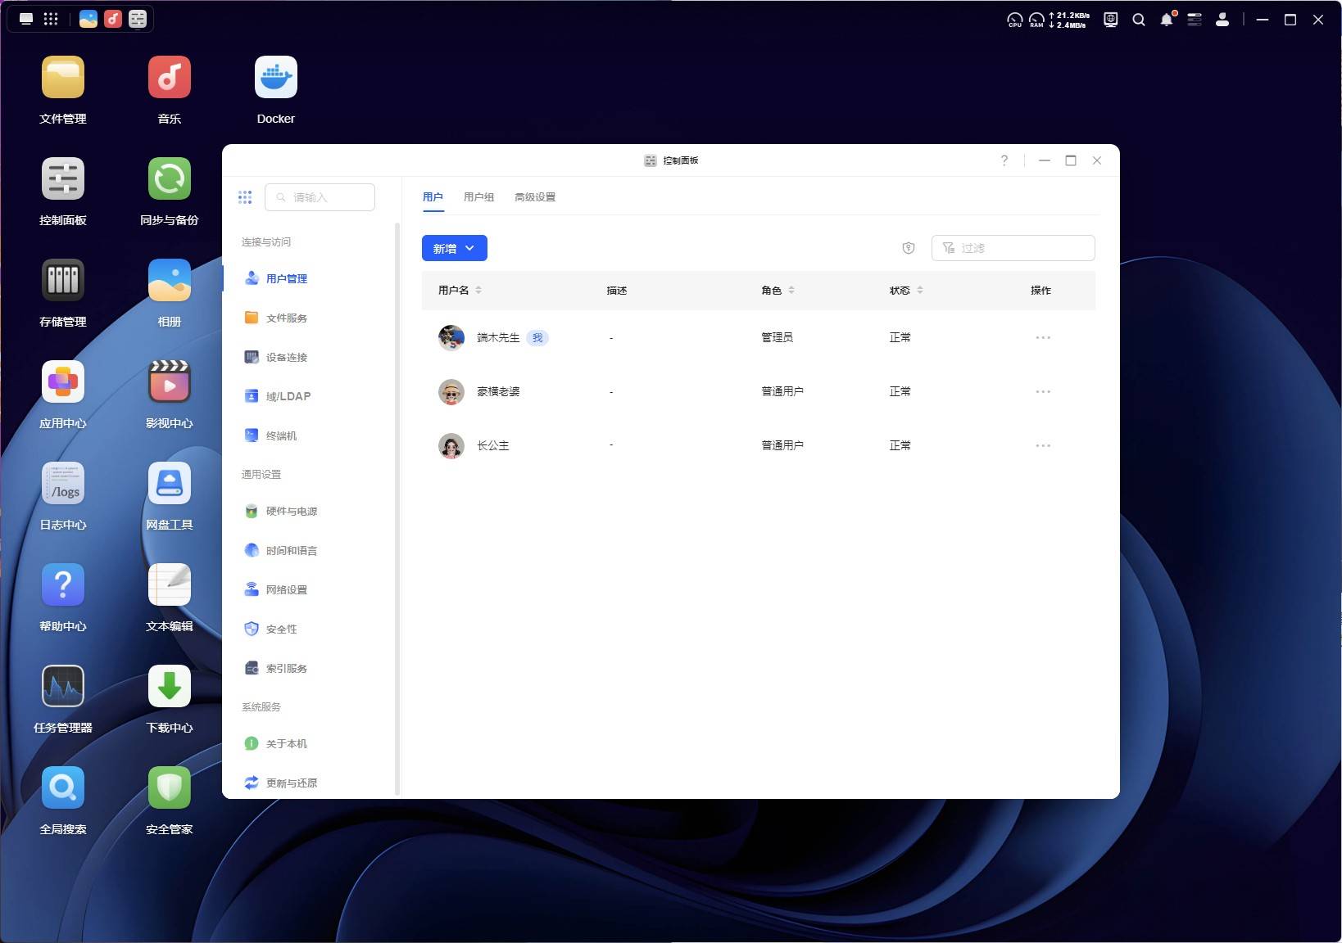Viewport: 1342px width, 943px height.
Task: Open 网络设置 in the sidebar
Action: 285,589
